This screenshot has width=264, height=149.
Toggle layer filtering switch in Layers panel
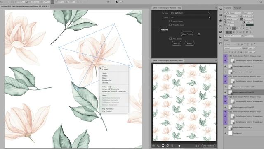255,44
